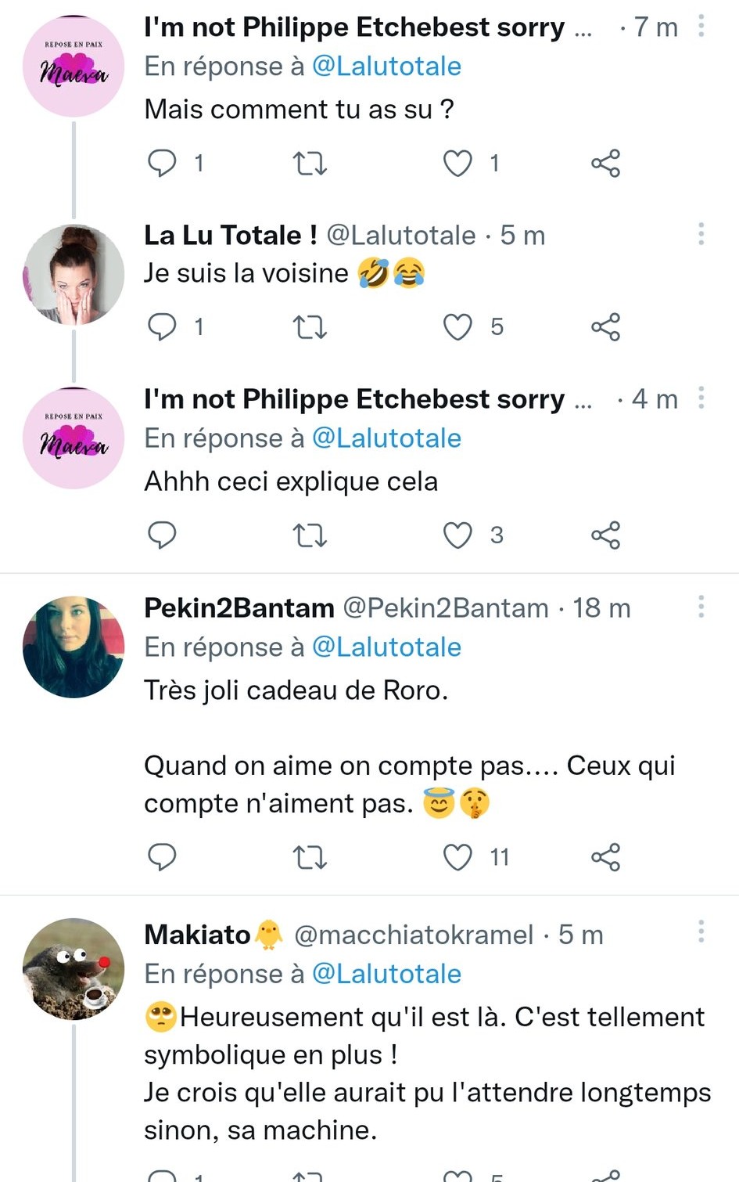Share Pekin2Bantam's "Très joli cadeau" tweet
Image resolution: width=739 pixels, height=1182 pixels.
605,857
